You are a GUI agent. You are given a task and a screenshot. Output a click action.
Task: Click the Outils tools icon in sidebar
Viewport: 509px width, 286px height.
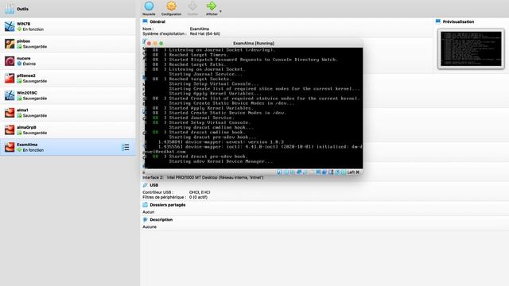[x=10, y=9]
